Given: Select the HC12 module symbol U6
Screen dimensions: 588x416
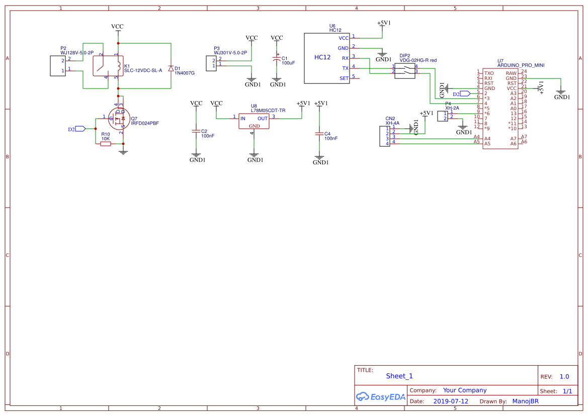Looking at the screenshot, I should click(327, 58).
